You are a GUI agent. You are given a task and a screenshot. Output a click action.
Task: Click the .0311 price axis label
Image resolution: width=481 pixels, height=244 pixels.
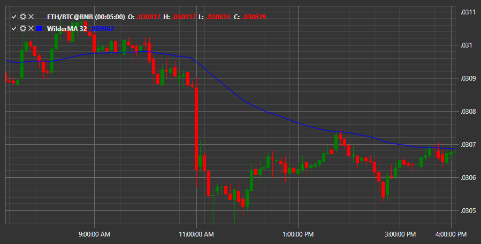click(468, 12)
